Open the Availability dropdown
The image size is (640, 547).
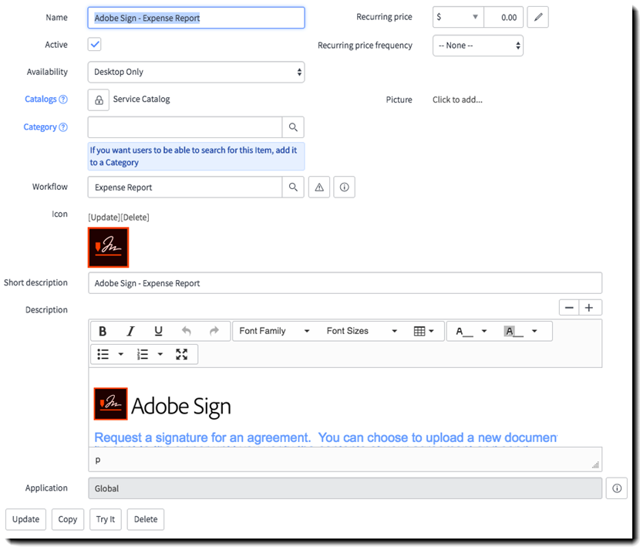click(196, 72)
